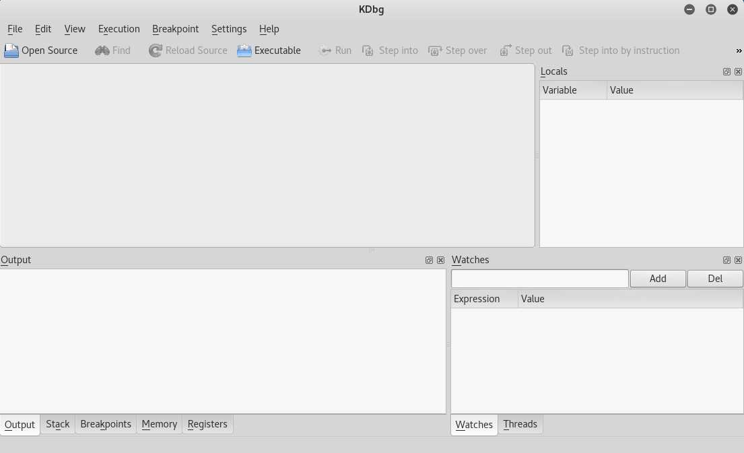Viewport: 744px width, 453px height.
Task: Close the Output panel
Action: [x=440, y=260]
